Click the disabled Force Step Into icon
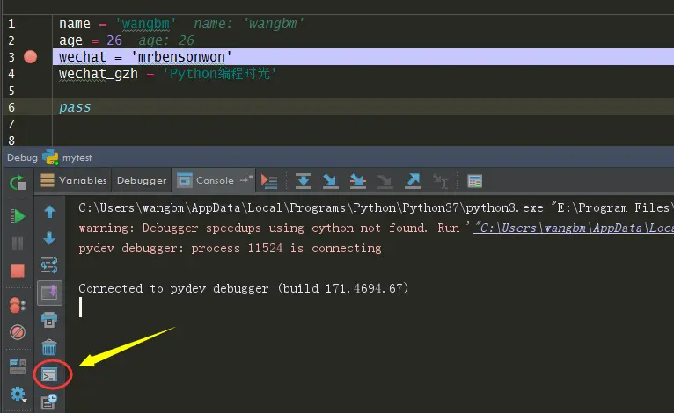Image resolution: width=674 pixels, height=413 pixels. click(385, 181)
